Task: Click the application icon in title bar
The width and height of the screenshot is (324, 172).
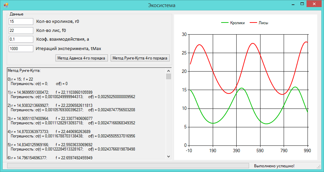Action: [6, 5]
